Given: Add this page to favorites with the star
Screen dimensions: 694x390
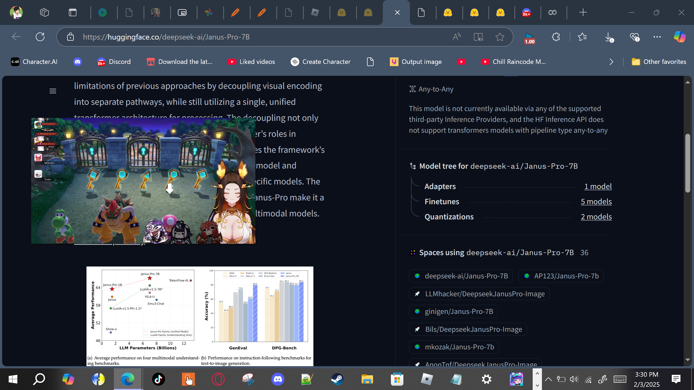Looking at the screenshot, I should [500, 37].
